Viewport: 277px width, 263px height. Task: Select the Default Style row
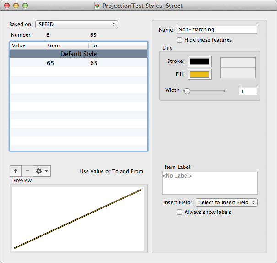[79, 54]
